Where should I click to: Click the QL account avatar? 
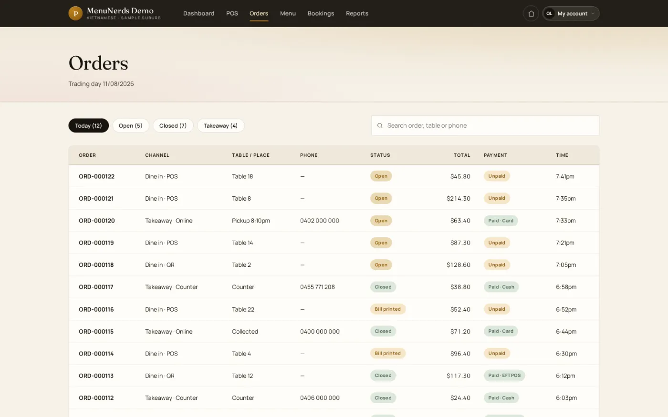click(549, 13)
